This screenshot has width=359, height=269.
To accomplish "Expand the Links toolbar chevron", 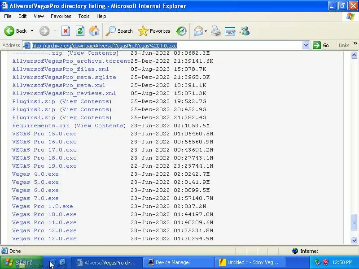I will click(355, 43).
